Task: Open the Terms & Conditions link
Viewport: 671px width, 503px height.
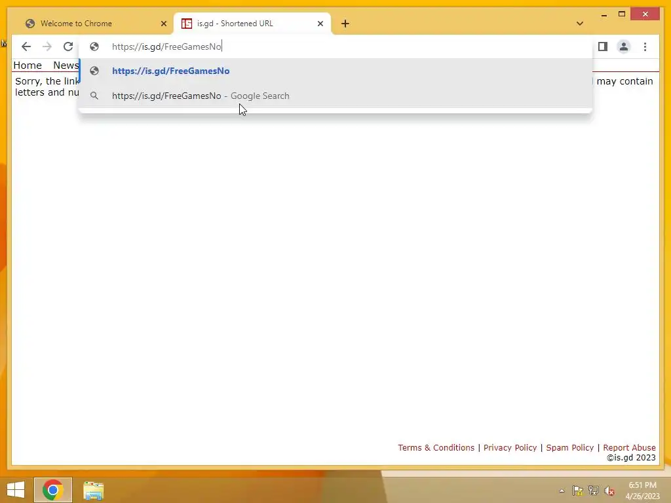Action: tap(436, 447)
